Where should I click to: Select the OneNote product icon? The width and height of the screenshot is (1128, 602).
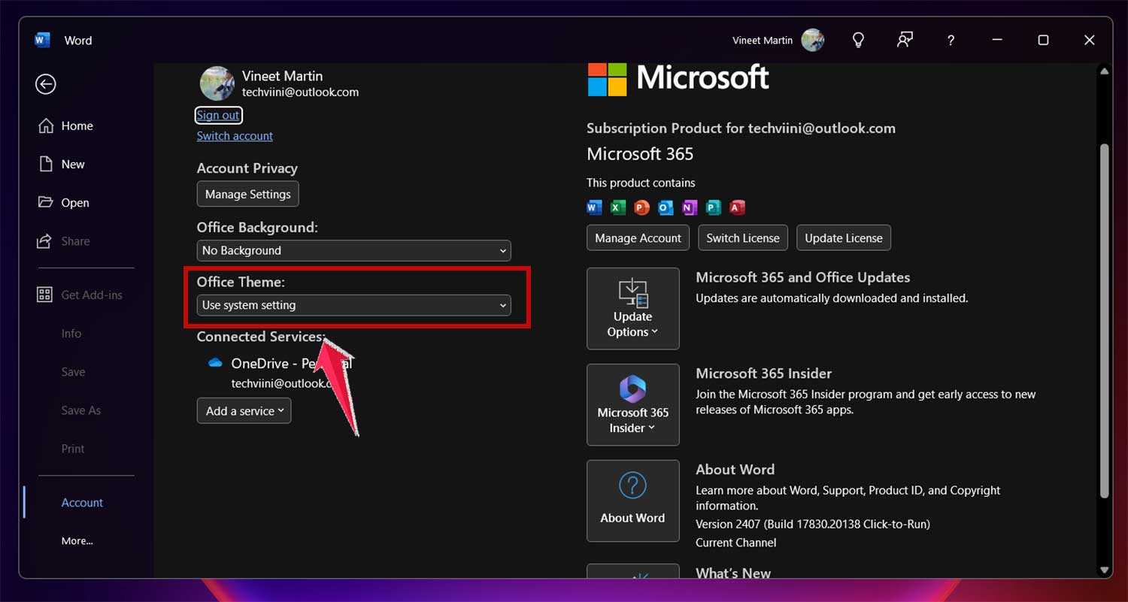(689, 207)
